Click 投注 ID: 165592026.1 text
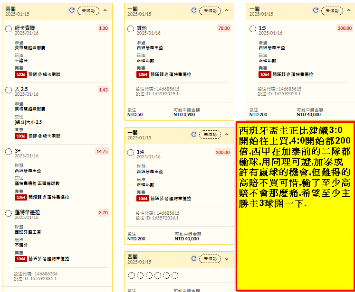The height and width of the screenshot is (292, 355). coord(157,218)
